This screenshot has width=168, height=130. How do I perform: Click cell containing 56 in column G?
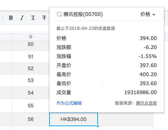[x=31, y=119]
